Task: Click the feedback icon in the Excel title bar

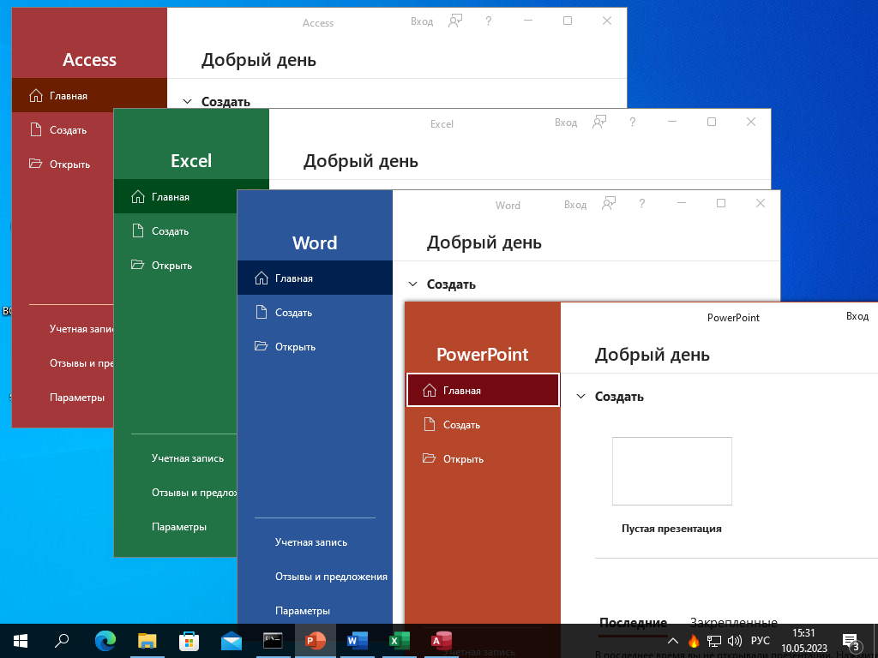Action: coord(599,122)
